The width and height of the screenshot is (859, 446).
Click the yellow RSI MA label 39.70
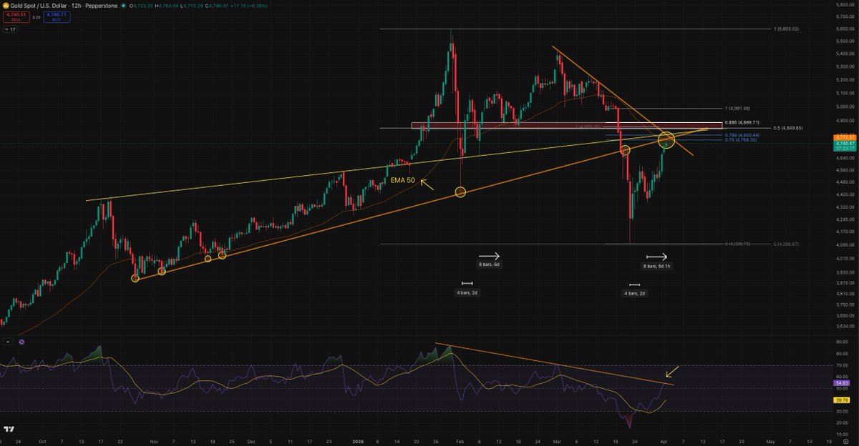841,400
